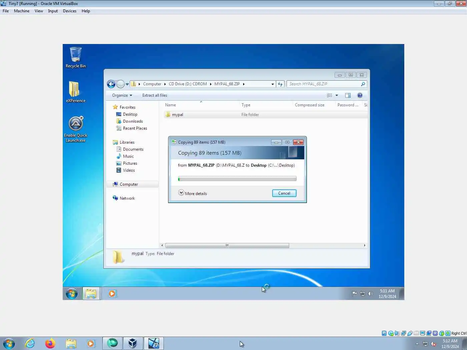Open host taskbar file Explorer folder icon

(71, 343)
